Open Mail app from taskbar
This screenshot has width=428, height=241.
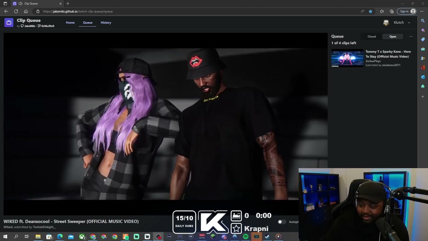71,237
